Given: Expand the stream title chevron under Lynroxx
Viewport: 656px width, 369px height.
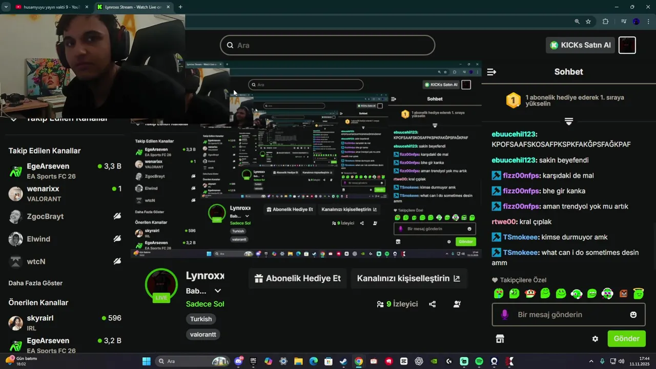Looking at the screenshot, I should pos(218,291).
